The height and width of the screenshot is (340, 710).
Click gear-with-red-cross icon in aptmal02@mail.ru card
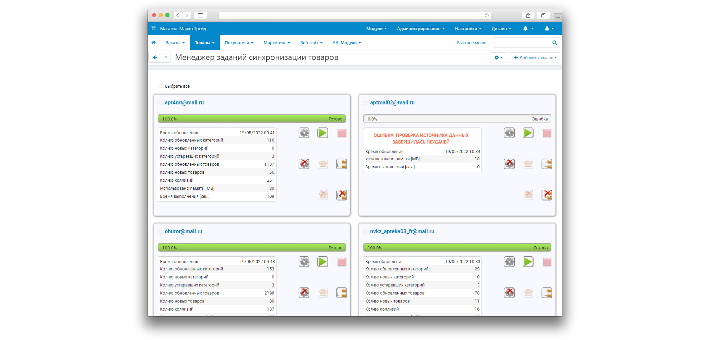pos(509,164)
